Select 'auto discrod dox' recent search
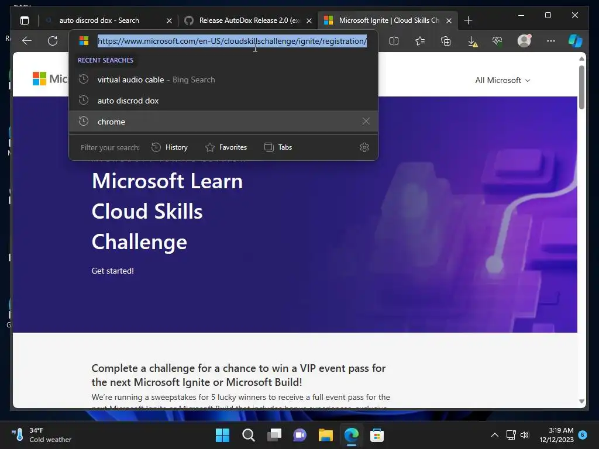Viewport: 599px width, 449px height. tap(223, 101)
